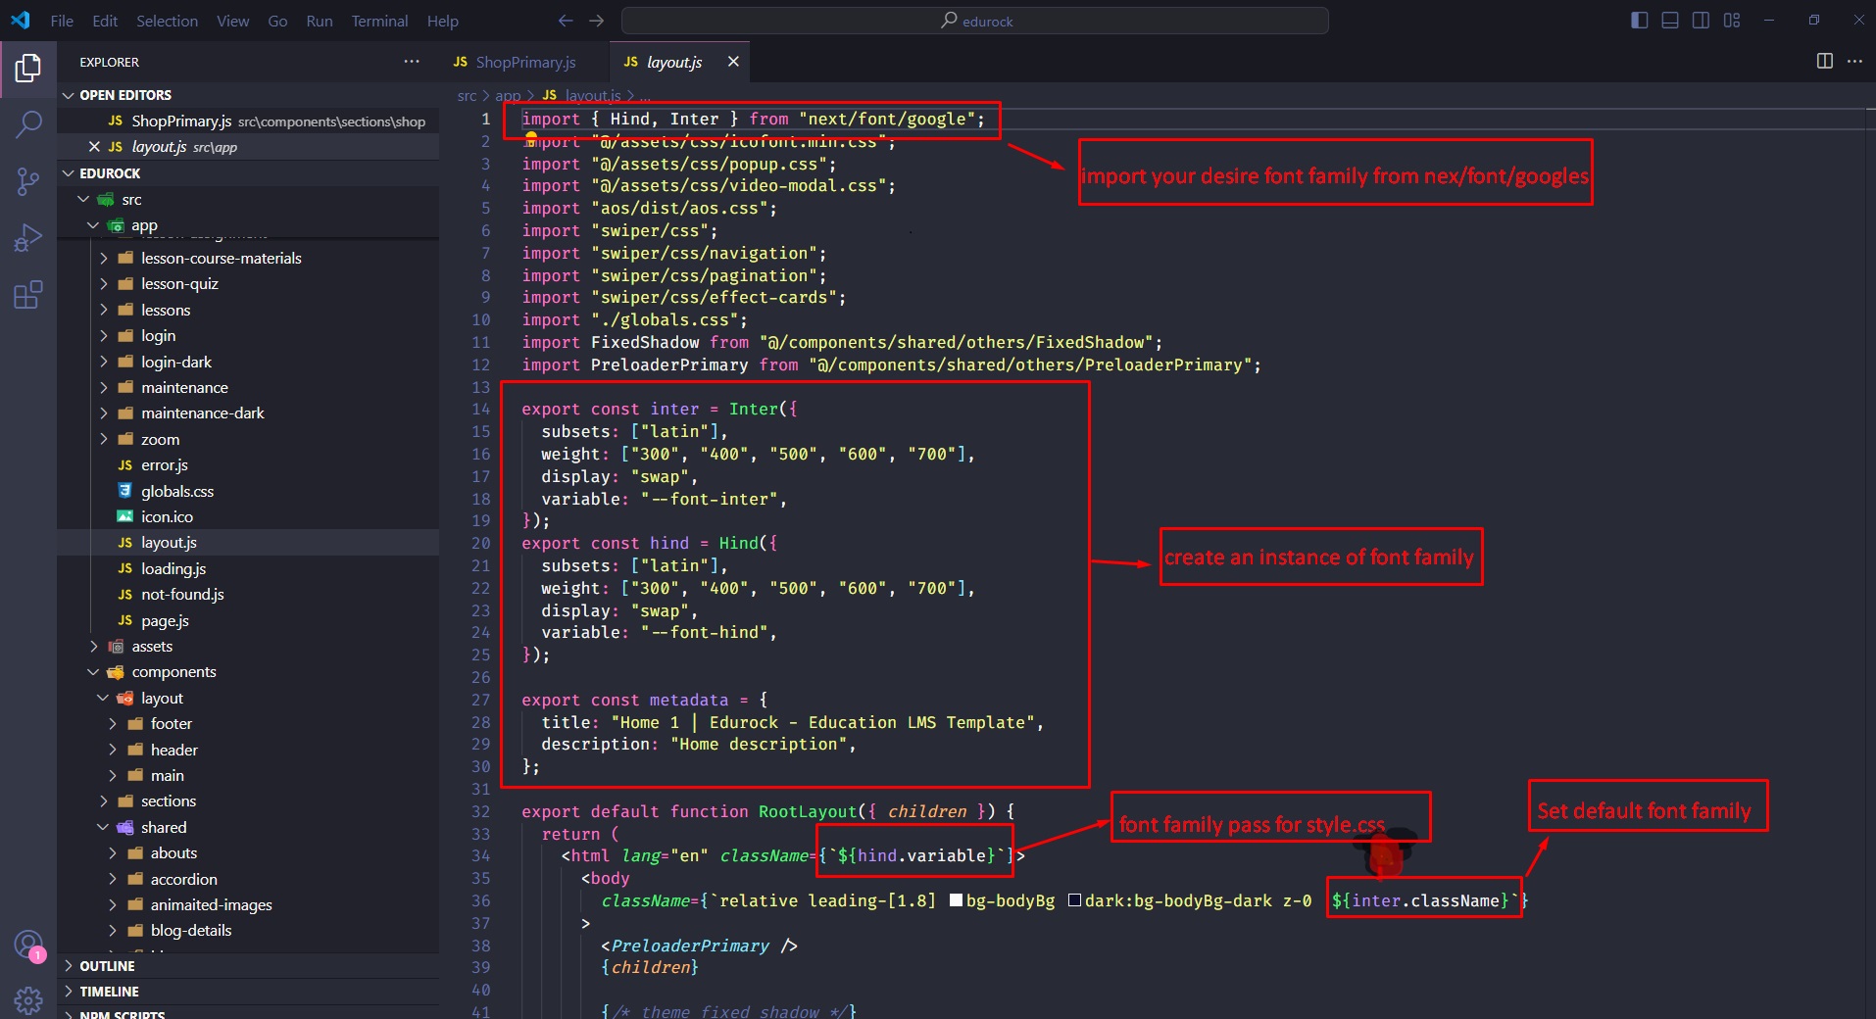
Task: Open the Accounts icon with notification badge
Action: click(28, 946)
